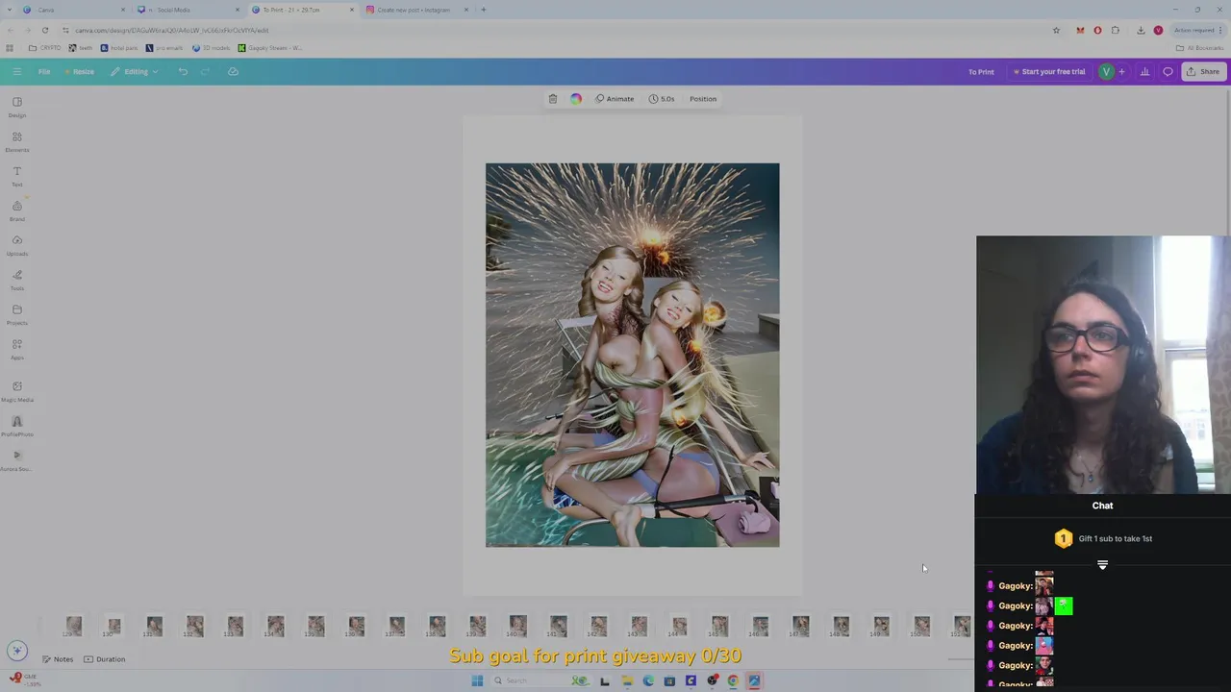Click the Redo arrow
The width and height of the screenshot is (1231, 692).
tap(205, 71)
